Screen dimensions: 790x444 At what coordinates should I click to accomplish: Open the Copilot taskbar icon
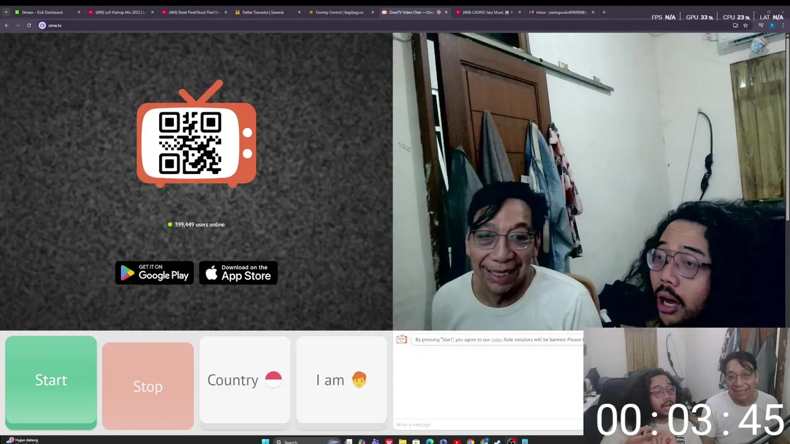point(362,442)
